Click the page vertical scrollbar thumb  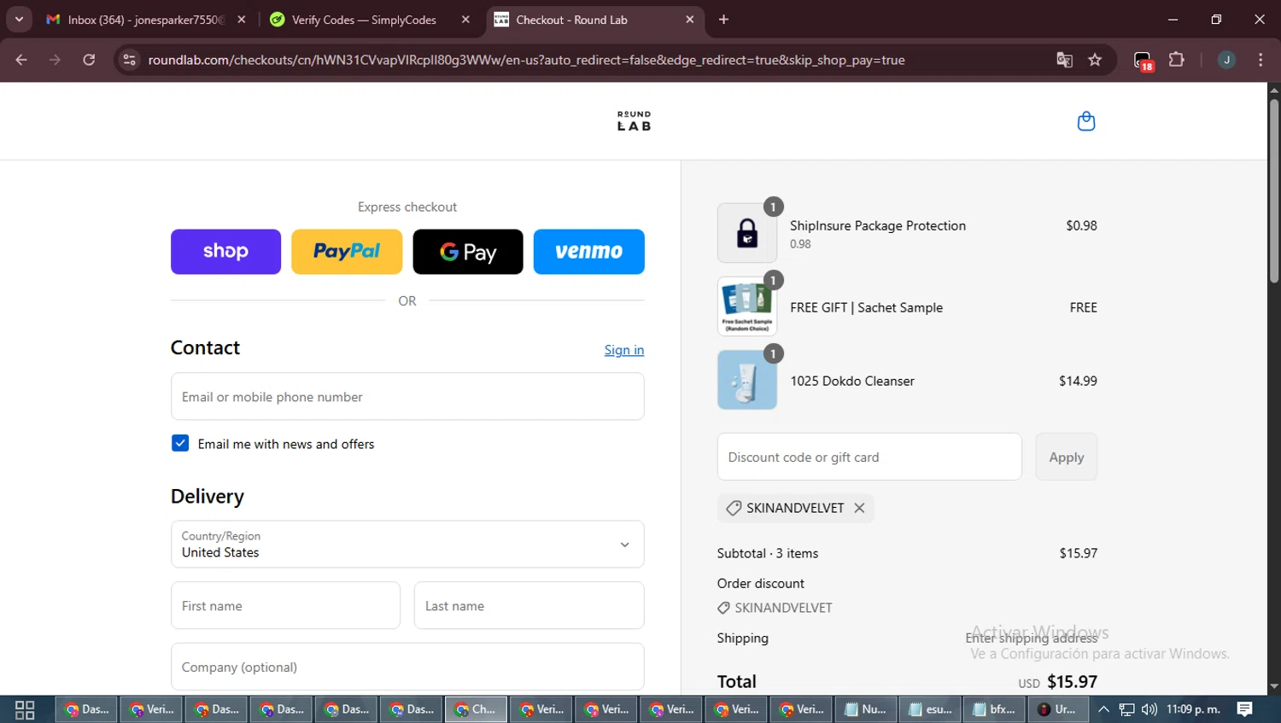coord(1273,190)
